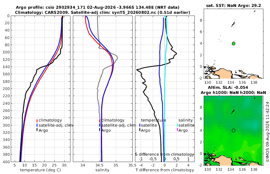Click the Climatology CARS2009 subtitle line
Image resolution: width=270 pixels, height=174 pixels.
click(103, 12)
